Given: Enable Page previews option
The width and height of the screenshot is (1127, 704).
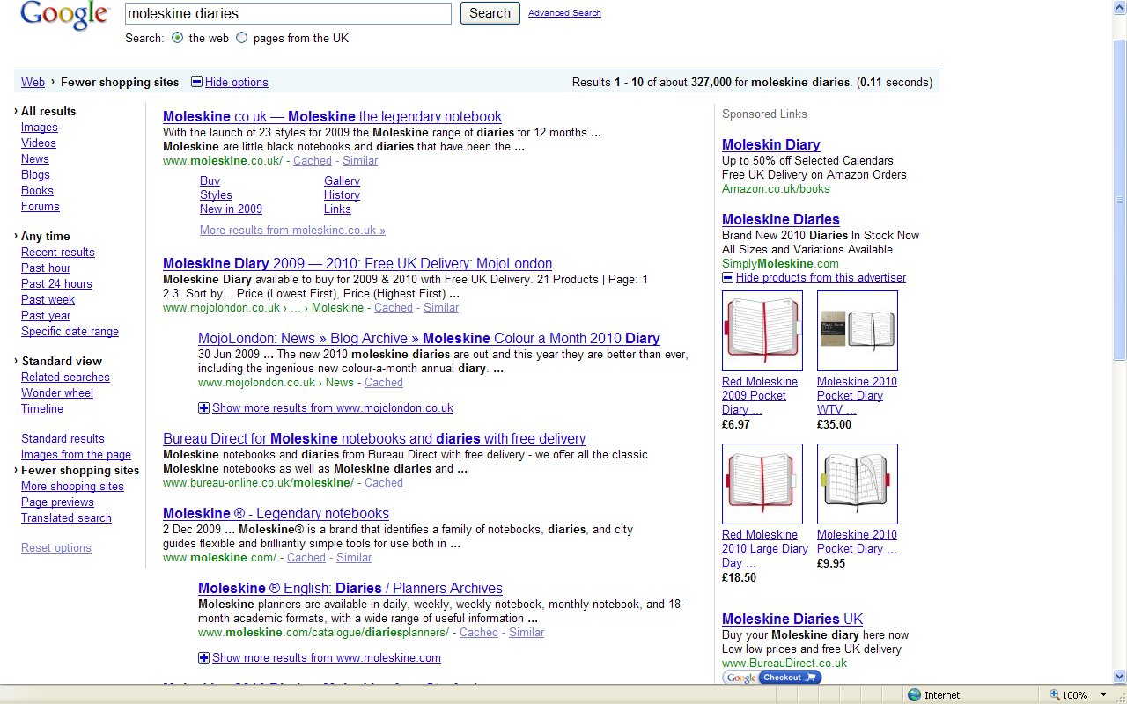Looking at the screenshot, I should point(57,502).
